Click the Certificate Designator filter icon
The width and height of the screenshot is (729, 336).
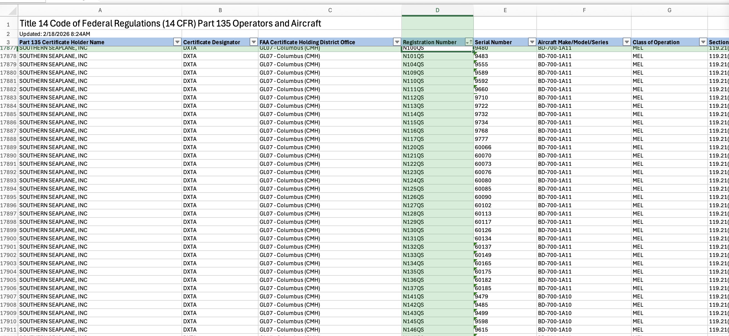pyautogui.click(x=253, y=42)
